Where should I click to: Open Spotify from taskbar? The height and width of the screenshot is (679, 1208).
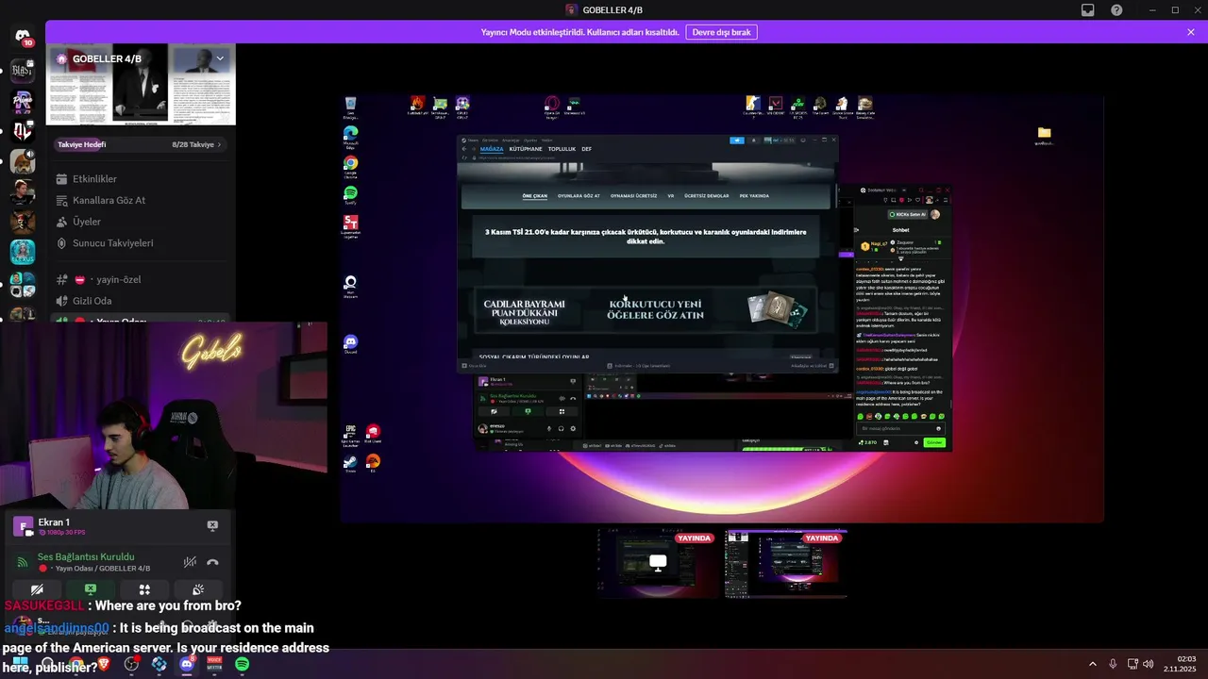(x=242, y=664)
